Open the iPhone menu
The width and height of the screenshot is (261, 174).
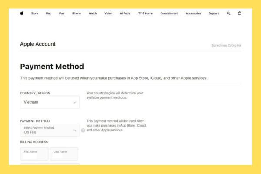point(77,13)
